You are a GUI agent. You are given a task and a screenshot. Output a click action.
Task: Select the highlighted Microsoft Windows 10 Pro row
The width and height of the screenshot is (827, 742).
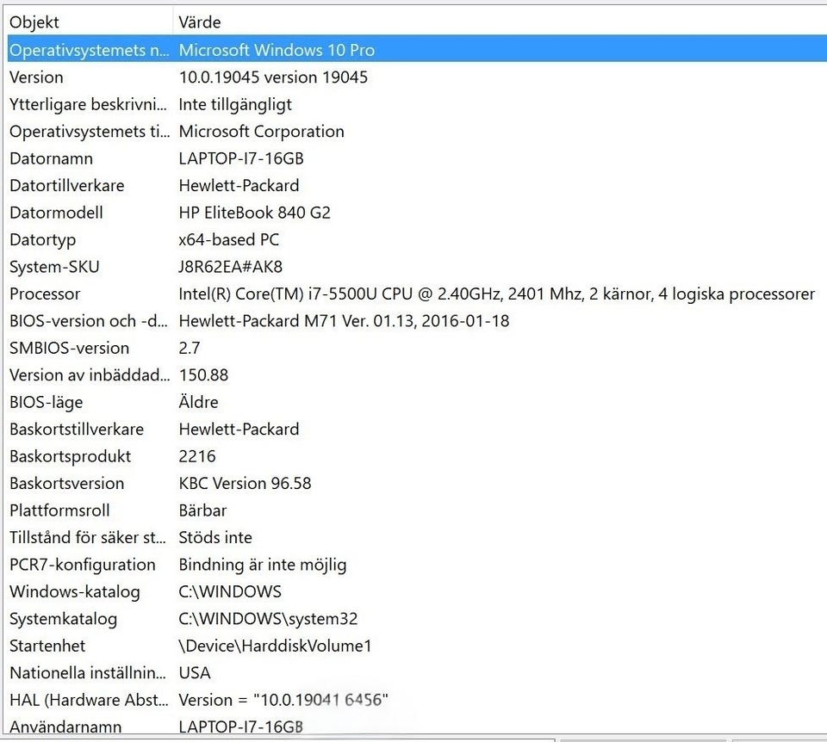pos(276,50)
